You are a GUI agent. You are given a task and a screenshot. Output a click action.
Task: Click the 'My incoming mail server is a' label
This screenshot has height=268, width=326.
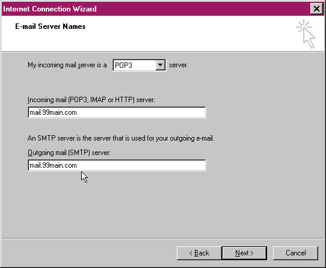tap(67, 65)
